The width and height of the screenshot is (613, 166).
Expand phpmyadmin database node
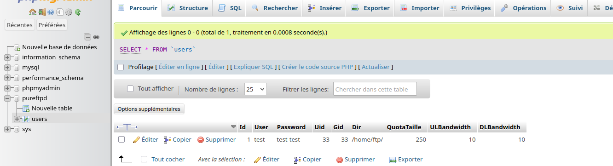pos(7,88)
